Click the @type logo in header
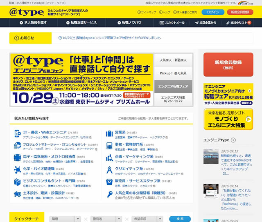The height and width of the screenshot is (222, 262). [27, 12]
